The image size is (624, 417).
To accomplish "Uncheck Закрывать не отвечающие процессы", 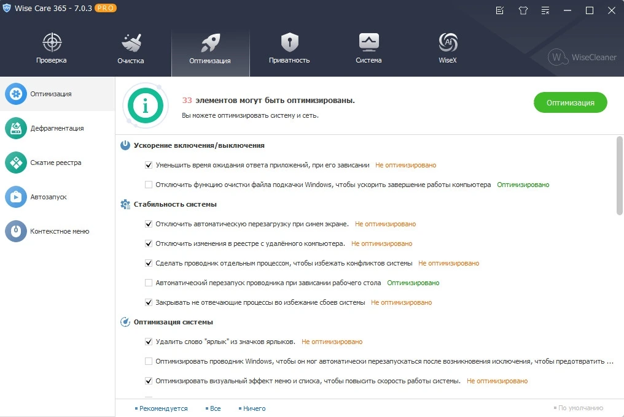I will [149, 302].
